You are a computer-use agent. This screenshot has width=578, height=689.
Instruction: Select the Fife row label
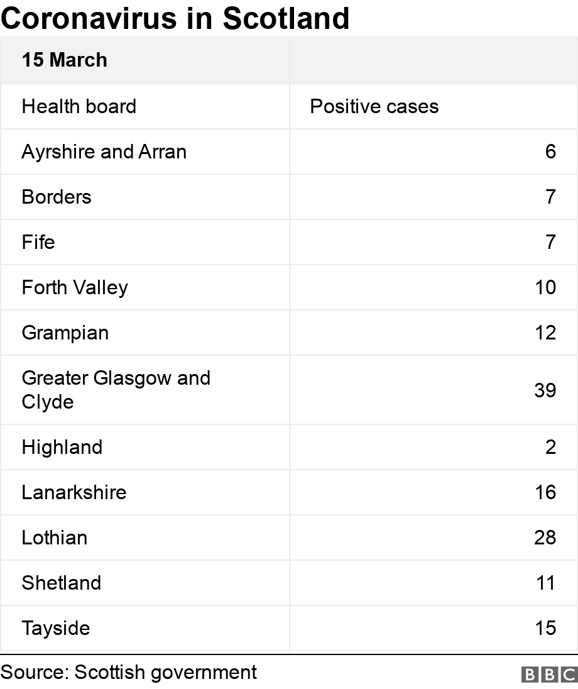38,242
